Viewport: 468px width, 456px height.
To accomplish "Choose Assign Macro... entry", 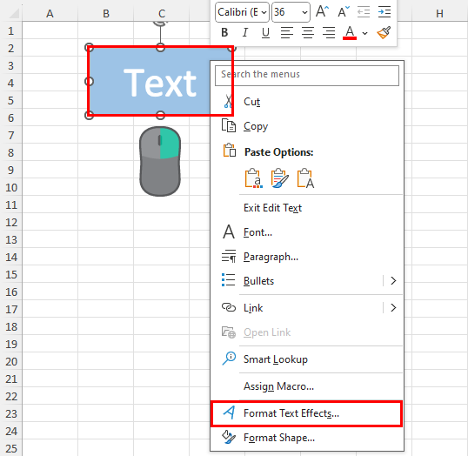I will (x=307, y=386).
